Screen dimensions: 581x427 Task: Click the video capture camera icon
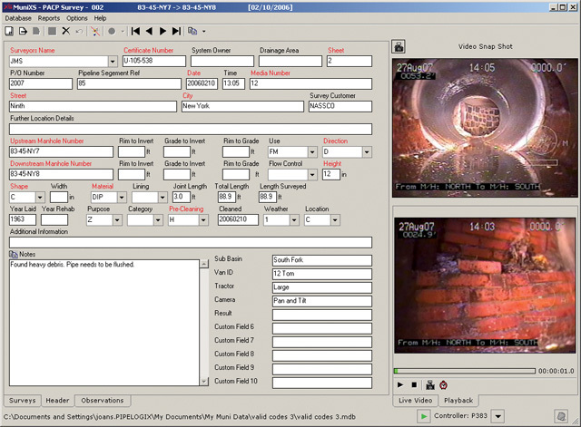click(x=429, y=383)
